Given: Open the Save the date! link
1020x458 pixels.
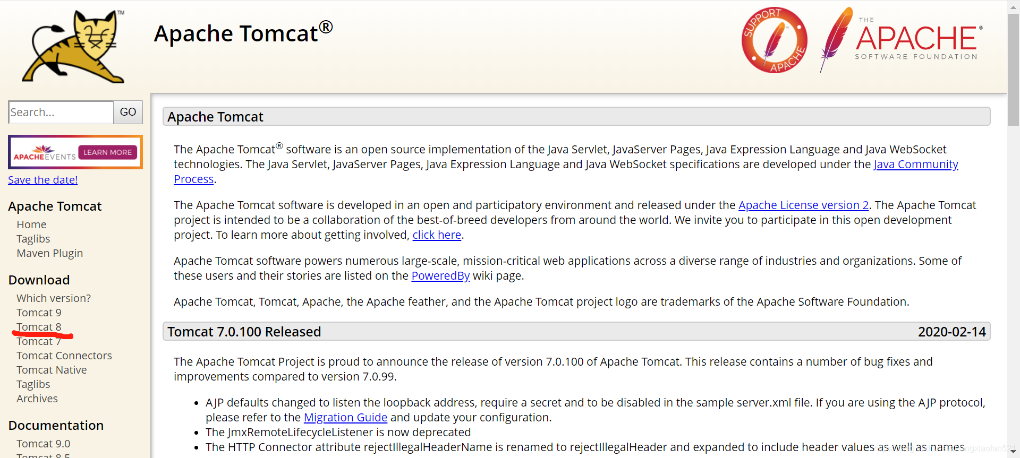Looking at the screenshot, I should 43,180.
